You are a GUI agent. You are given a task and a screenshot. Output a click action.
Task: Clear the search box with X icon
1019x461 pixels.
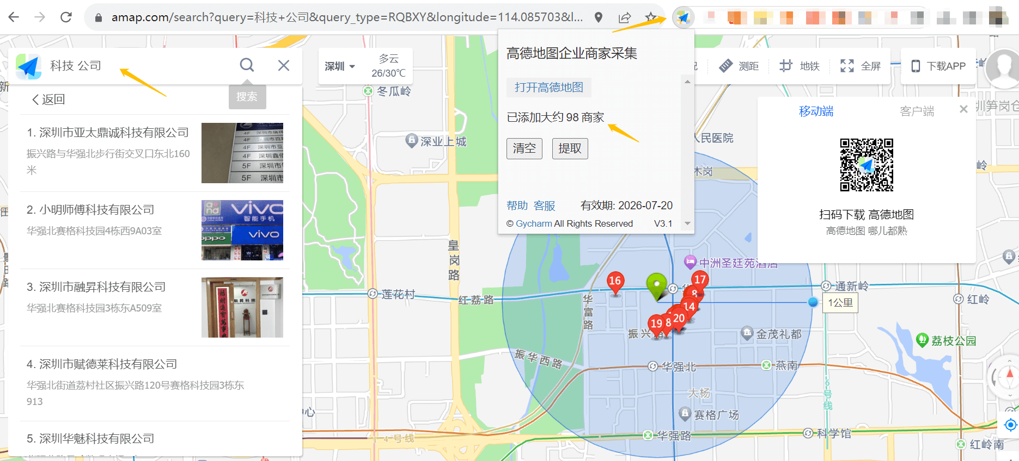(283, 65)
